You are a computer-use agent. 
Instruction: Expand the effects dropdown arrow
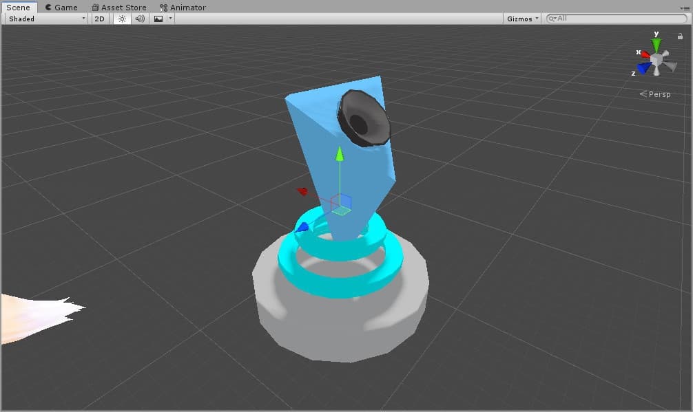[170, 19]
